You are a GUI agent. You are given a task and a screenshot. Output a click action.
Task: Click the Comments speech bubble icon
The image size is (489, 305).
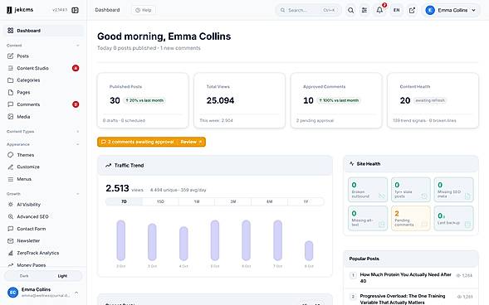pos(10,104)
